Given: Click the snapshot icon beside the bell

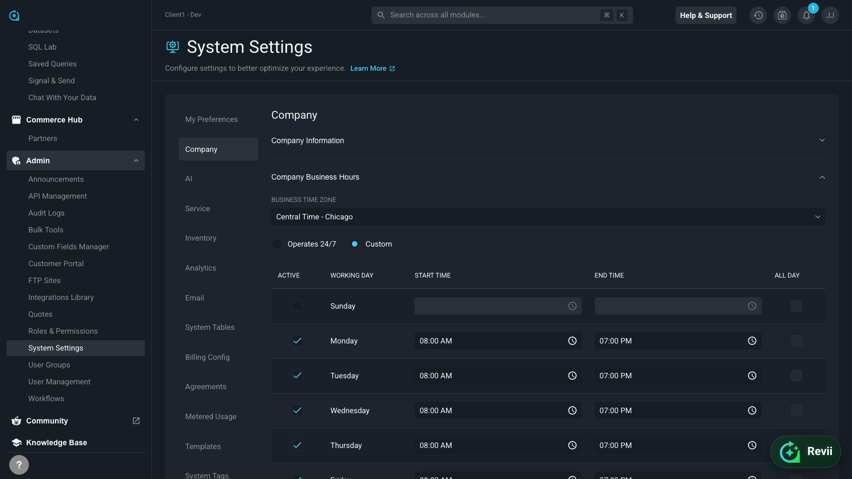Looking at the screenshot, I should (782, 15).
